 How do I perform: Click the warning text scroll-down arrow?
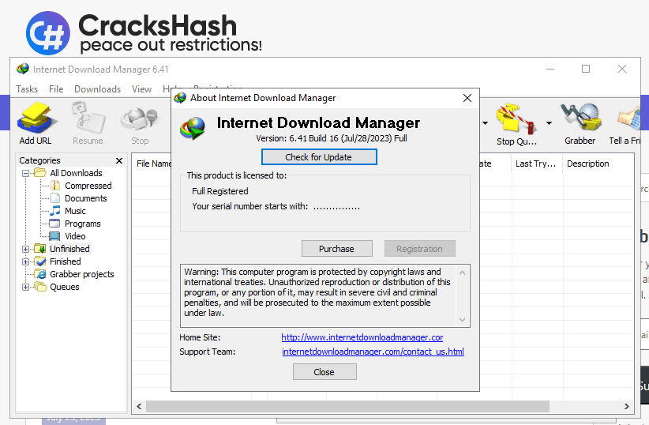pos(463,320)
